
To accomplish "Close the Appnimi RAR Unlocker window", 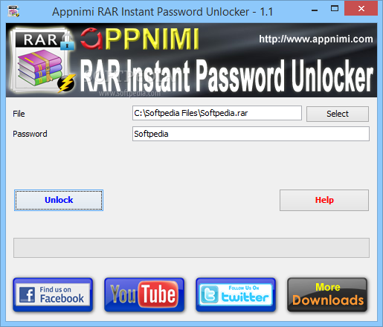I will pyautogui.click(x=361, y=9).
